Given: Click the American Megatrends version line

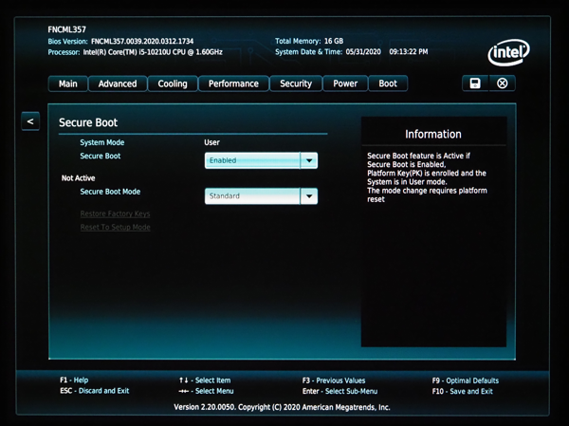Looking at the screenshot, I should (282, 407).
